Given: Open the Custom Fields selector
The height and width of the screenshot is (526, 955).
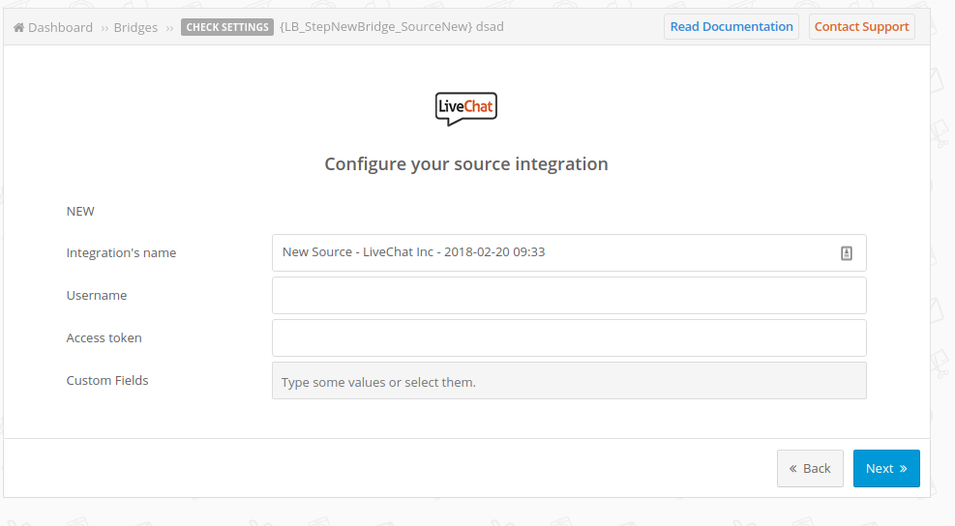Looking at the screenshot, I should 569,381.
